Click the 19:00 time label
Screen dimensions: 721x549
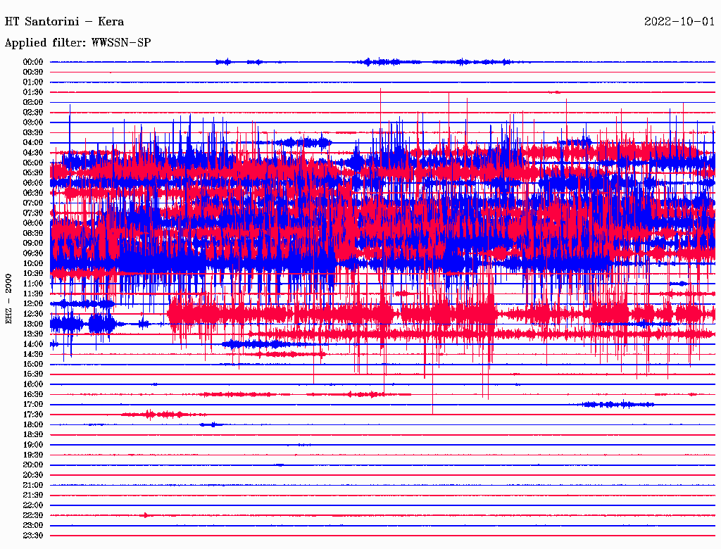[33, 445]
